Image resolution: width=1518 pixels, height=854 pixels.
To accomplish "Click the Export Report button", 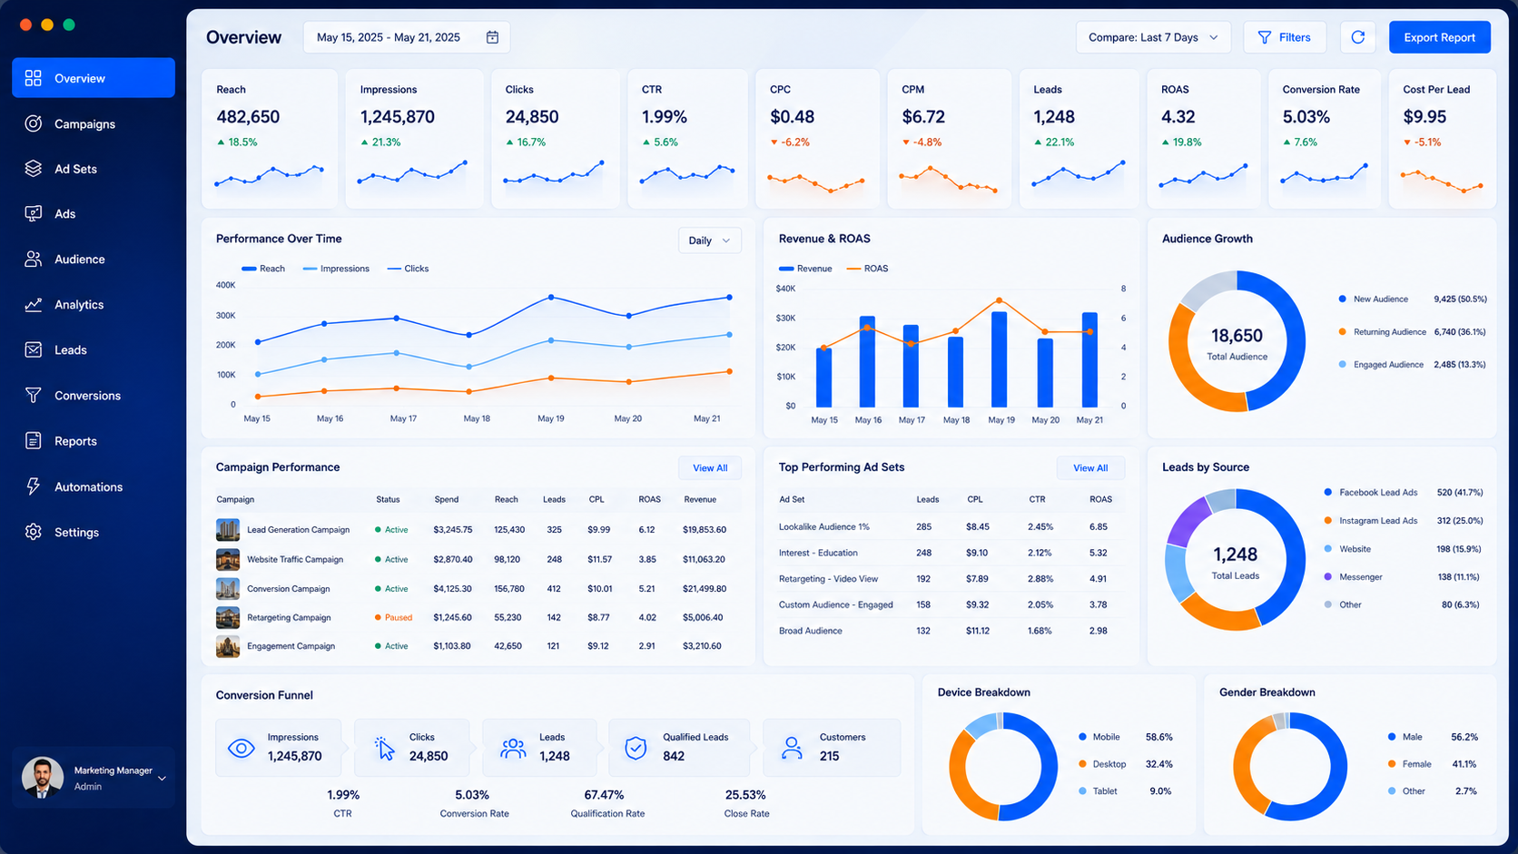I will tap(1439, 37).
